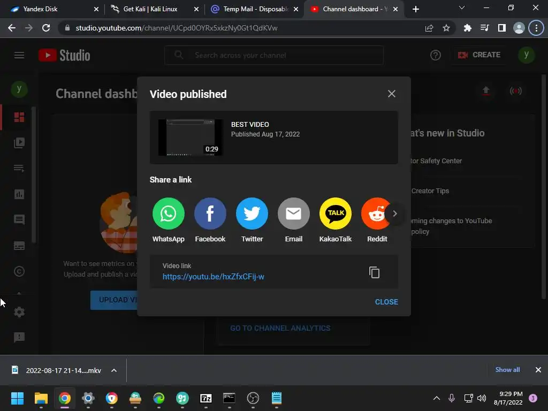Open the BEST VIDEO thumbnail
The image size is (548, 411).
tap(191, 138)
